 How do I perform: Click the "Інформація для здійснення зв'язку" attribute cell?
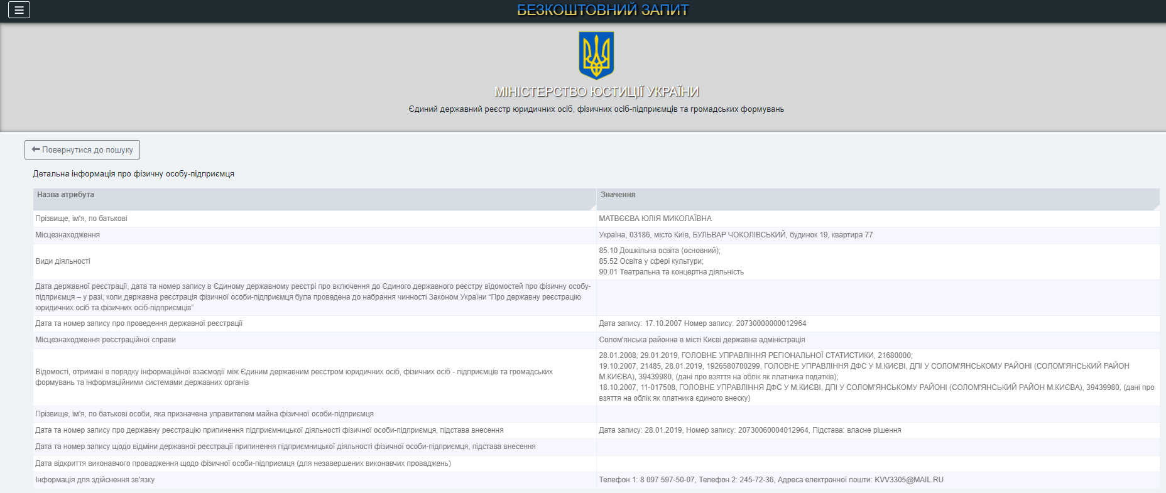pos(95,480)
